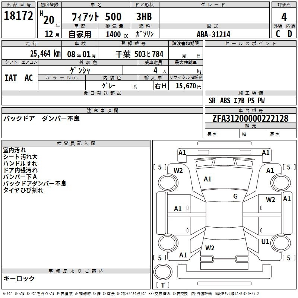Image resolution: width=298 pixels, height=298 pixels.
Task: Select the "事務局よりご案内" header
Action: click(76, 271)
